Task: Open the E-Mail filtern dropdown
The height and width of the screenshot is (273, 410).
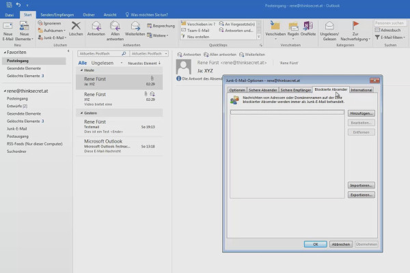Action: [x=390, y=38]
